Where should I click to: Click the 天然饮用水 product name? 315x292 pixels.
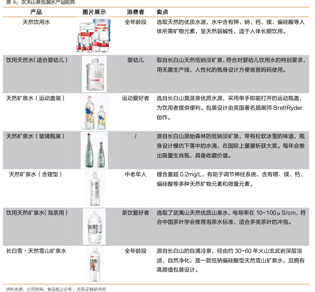pyautogui.click(x=36, y=22)
